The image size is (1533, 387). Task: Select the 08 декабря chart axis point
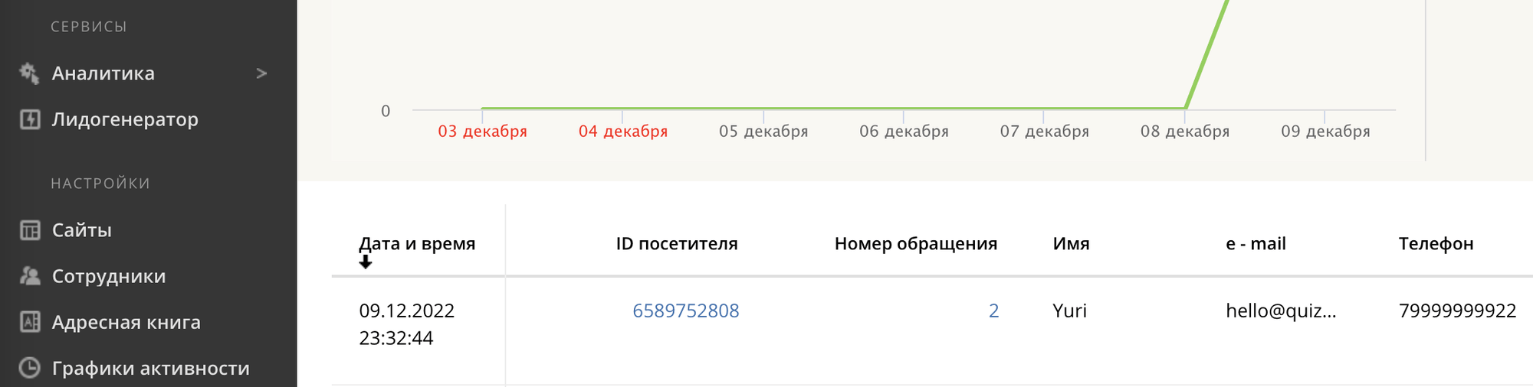[1185, 131]
